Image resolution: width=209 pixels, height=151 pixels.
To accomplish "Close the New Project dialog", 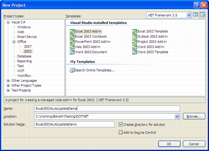I will (x=204, y=5).
